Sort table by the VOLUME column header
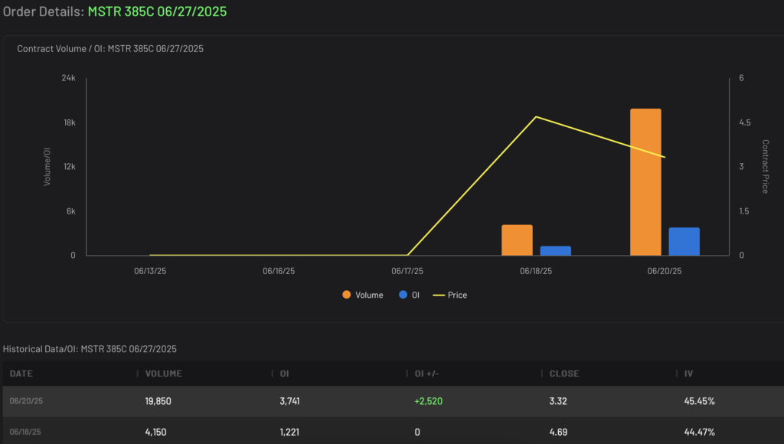This screenshot has width=784, height=444. [164, 374]
